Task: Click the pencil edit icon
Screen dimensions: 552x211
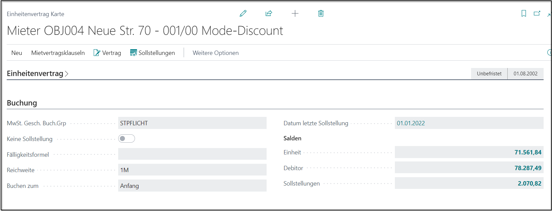Action: coord(243,13)
